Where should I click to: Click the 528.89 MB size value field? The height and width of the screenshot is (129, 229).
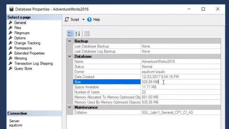pos(181,82)
